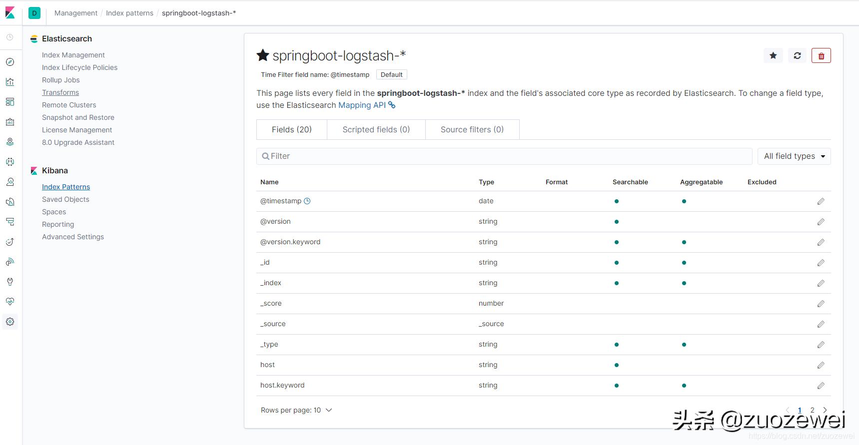Screen dimensions: 859x445
Task: Open Index Management under Elasticsearch
Action: pyautogui.click(x=73, y=55)
